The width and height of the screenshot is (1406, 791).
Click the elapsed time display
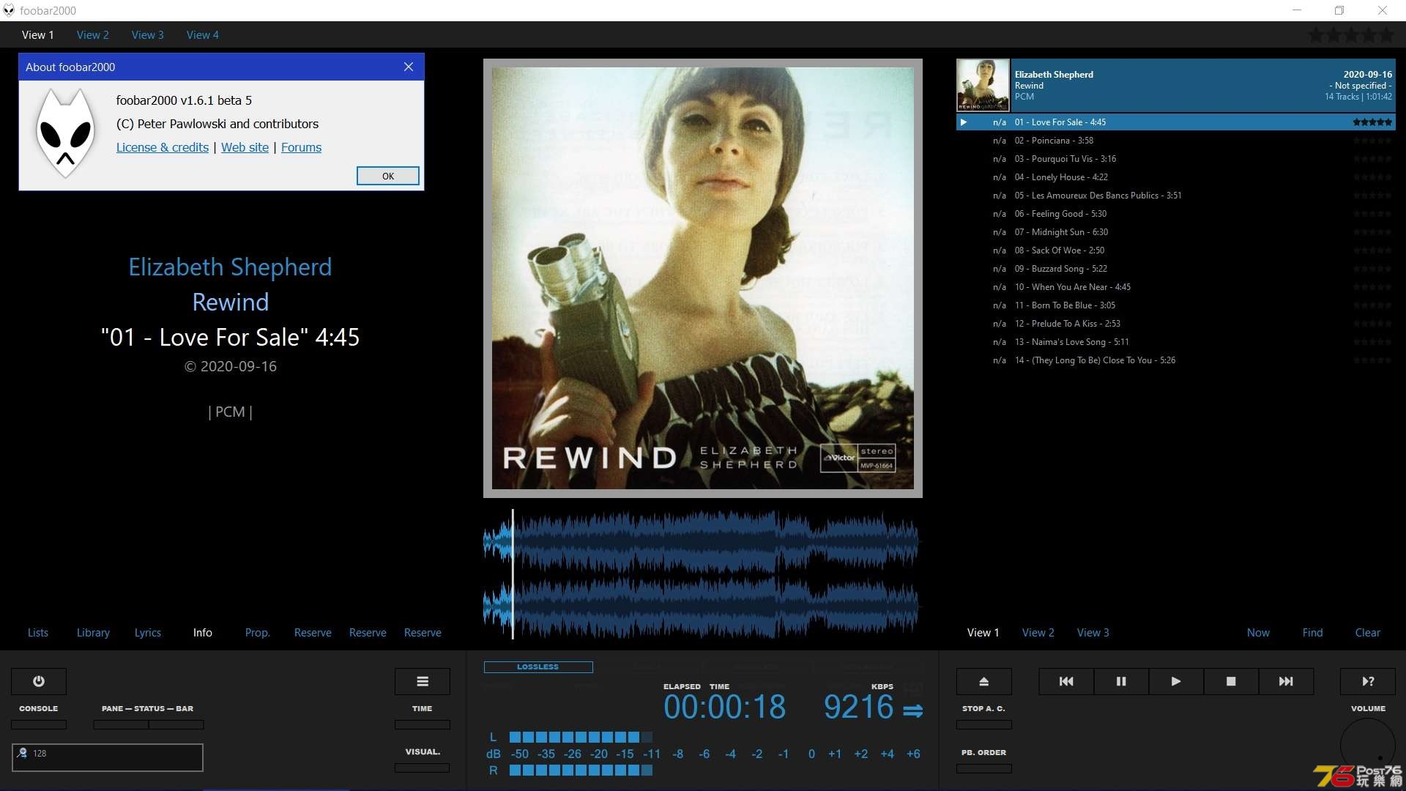coord(725,707)
